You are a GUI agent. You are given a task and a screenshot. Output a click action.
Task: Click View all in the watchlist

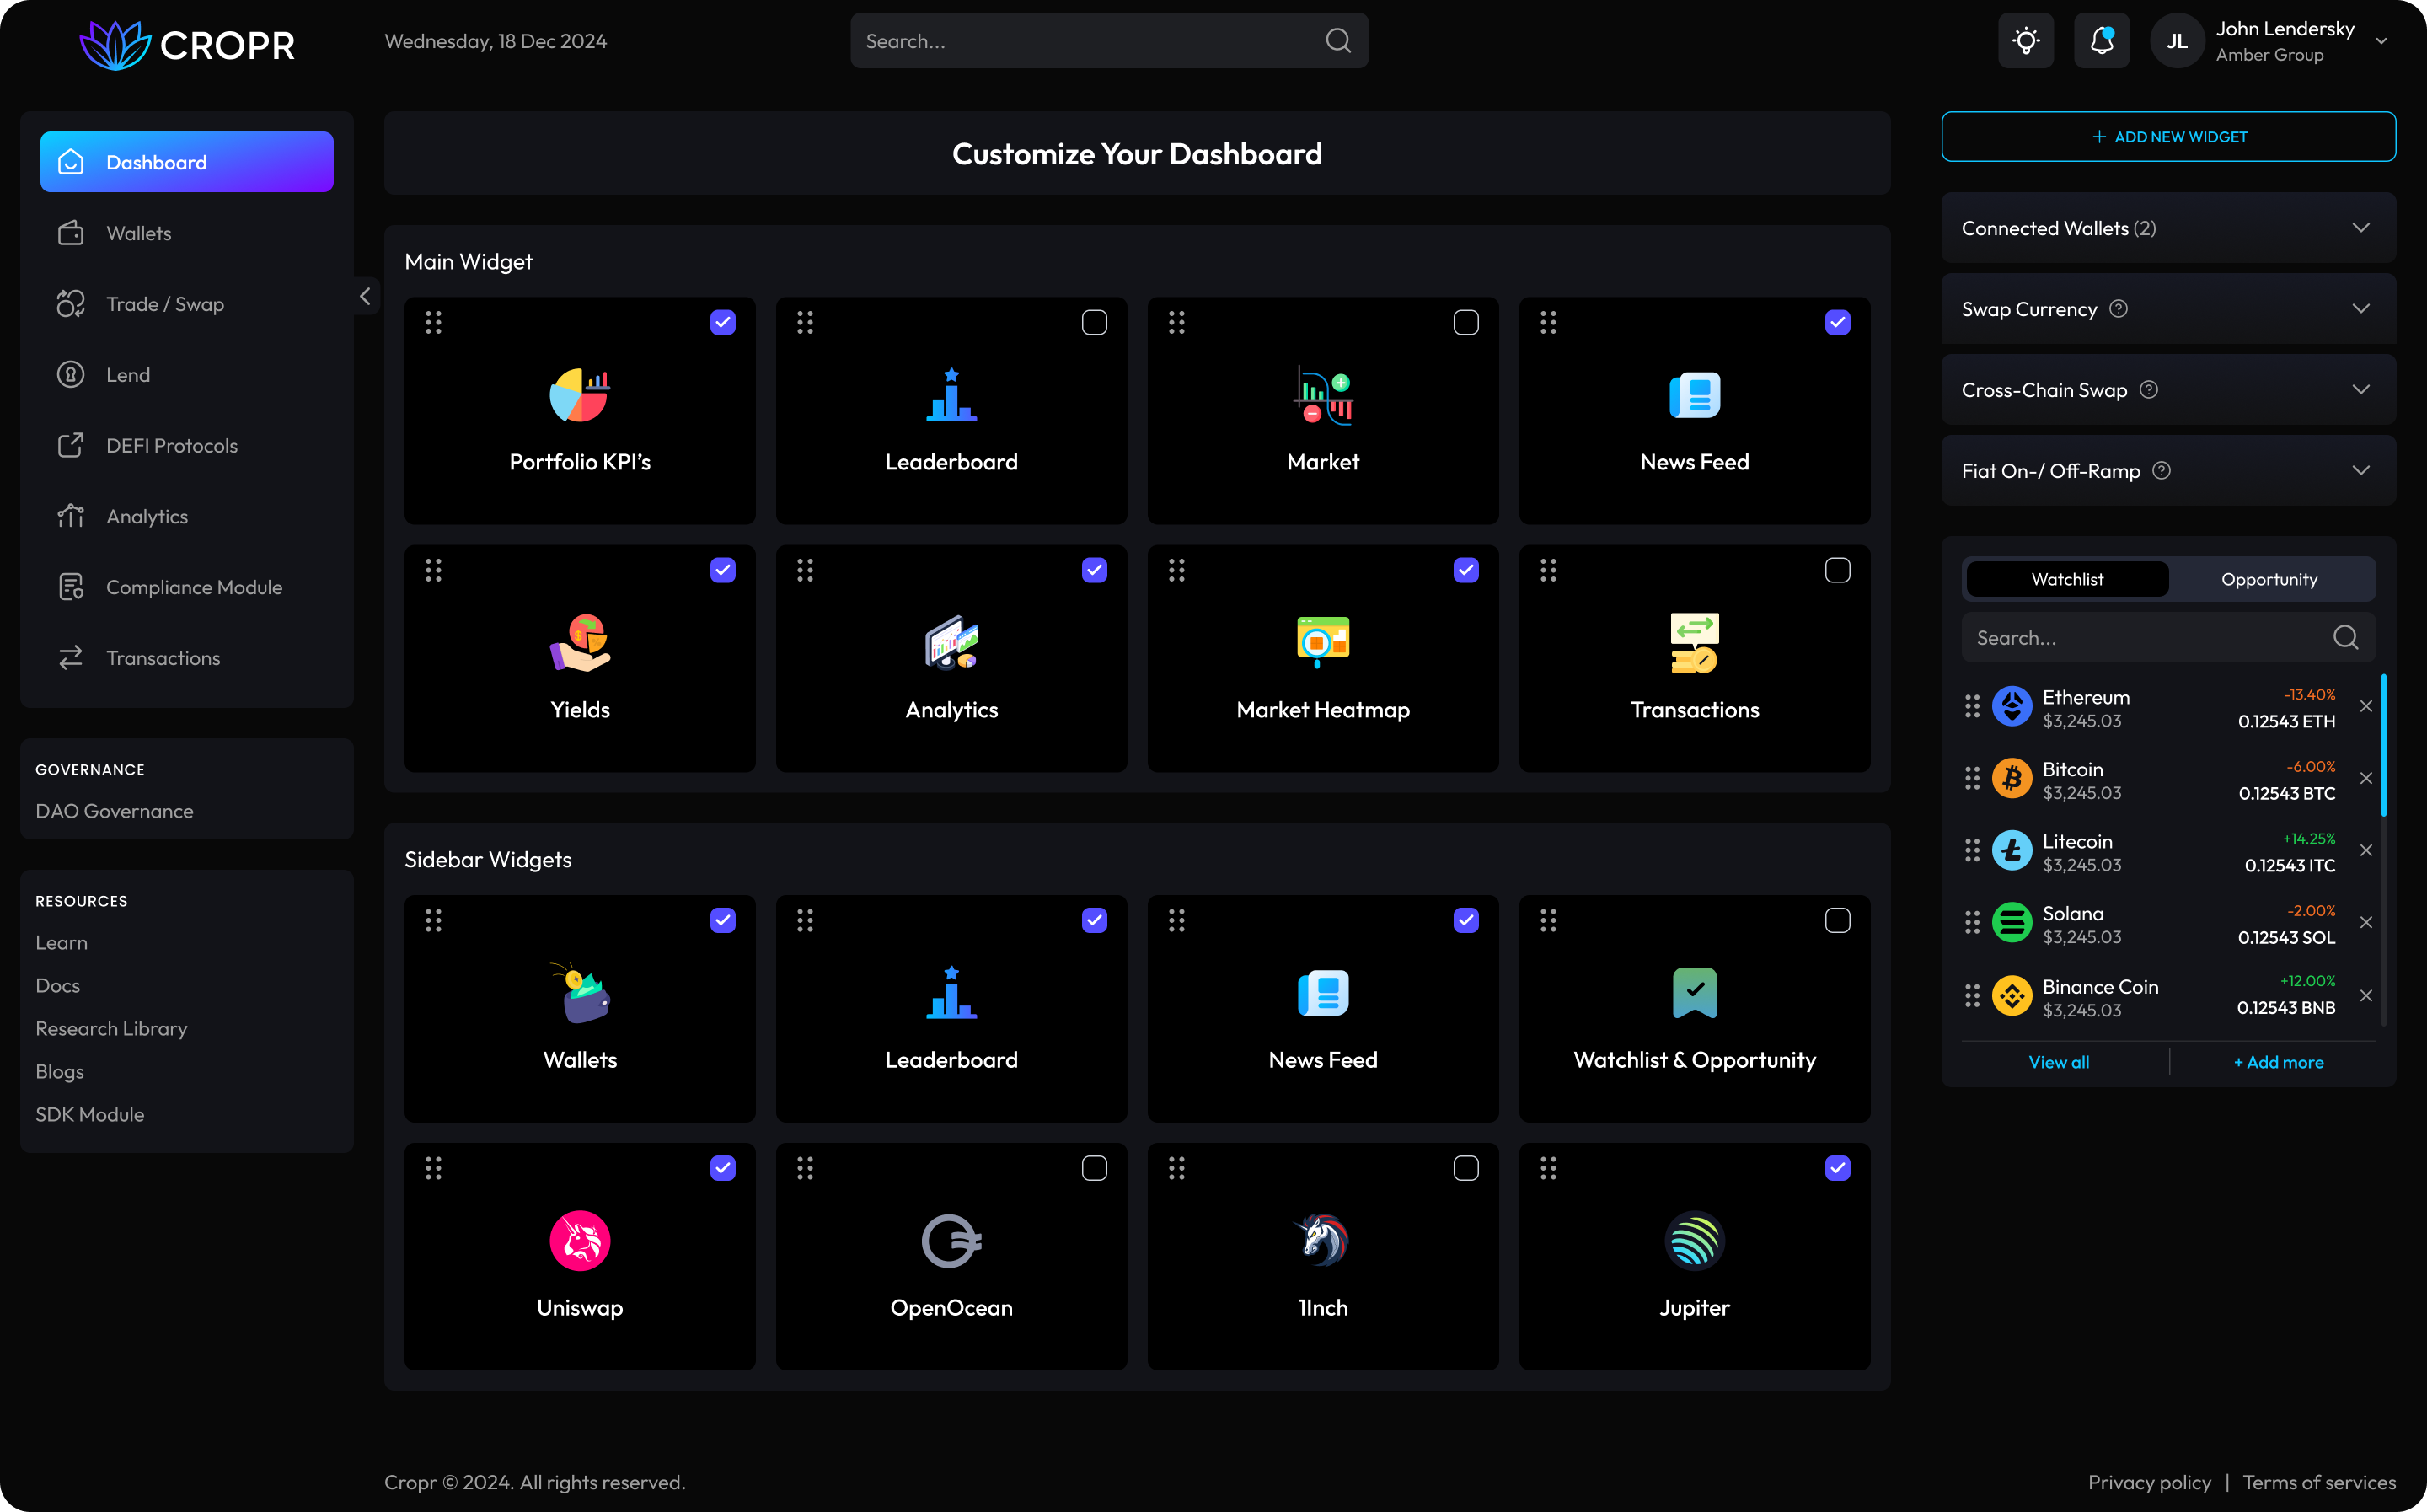(2058, 1062)
